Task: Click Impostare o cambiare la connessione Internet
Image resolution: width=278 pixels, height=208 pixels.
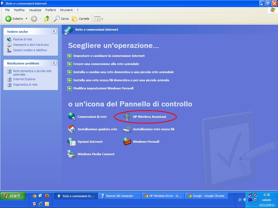Action: (x=109, y=56)
